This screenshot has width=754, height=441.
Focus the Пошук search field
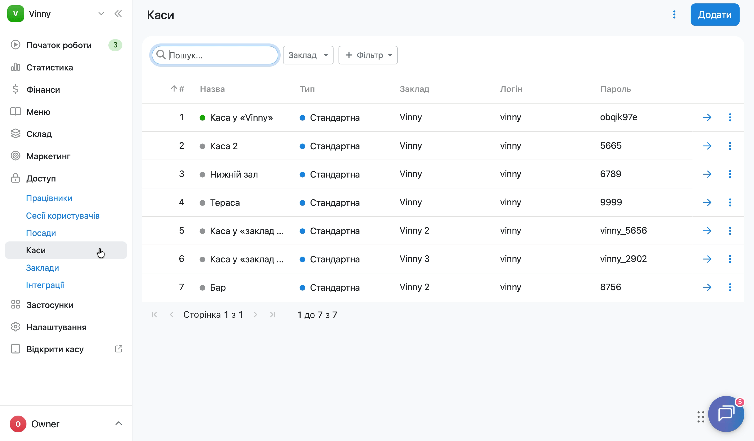[215, 55]
